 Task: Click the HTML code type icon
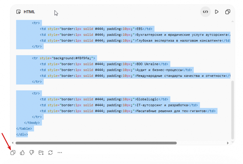click(x=19, y=12)
